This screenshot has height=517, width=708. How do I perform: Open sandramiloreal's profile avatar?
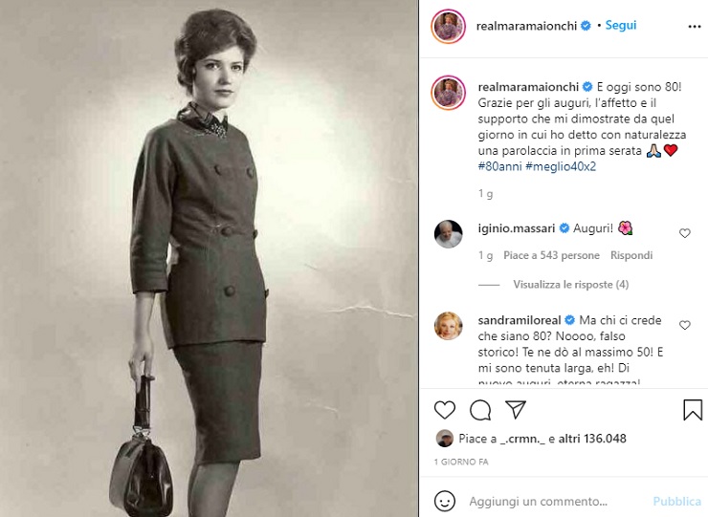449,326
